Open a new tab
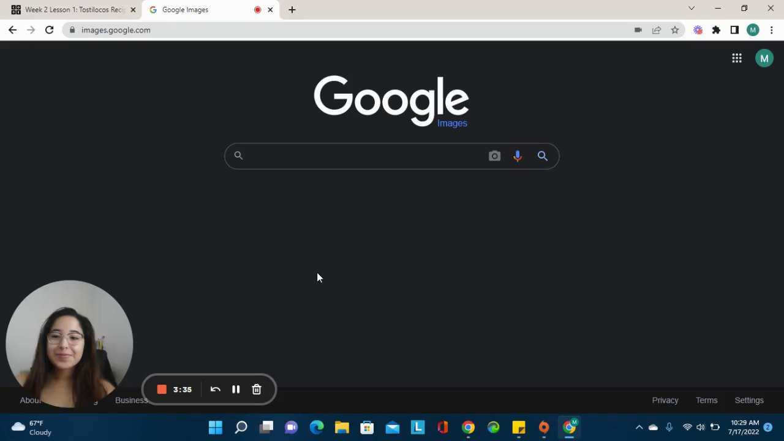The image size is (784, 441). [x=292, y=10]
